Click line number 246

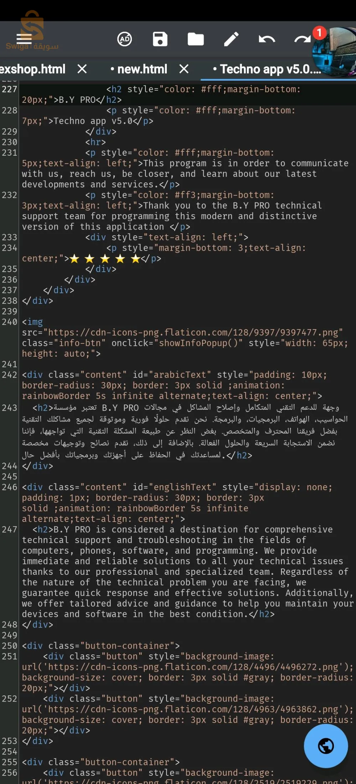click(9, 487)
